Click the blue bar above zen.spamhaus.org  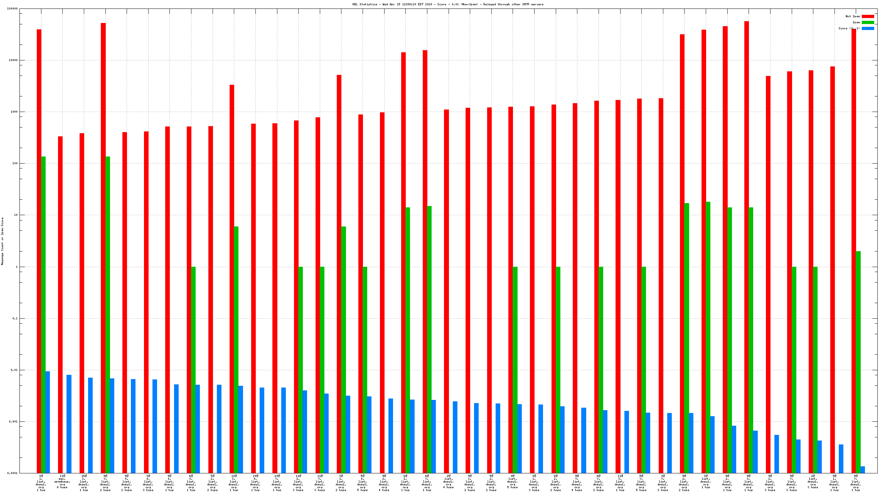(69, 424)
